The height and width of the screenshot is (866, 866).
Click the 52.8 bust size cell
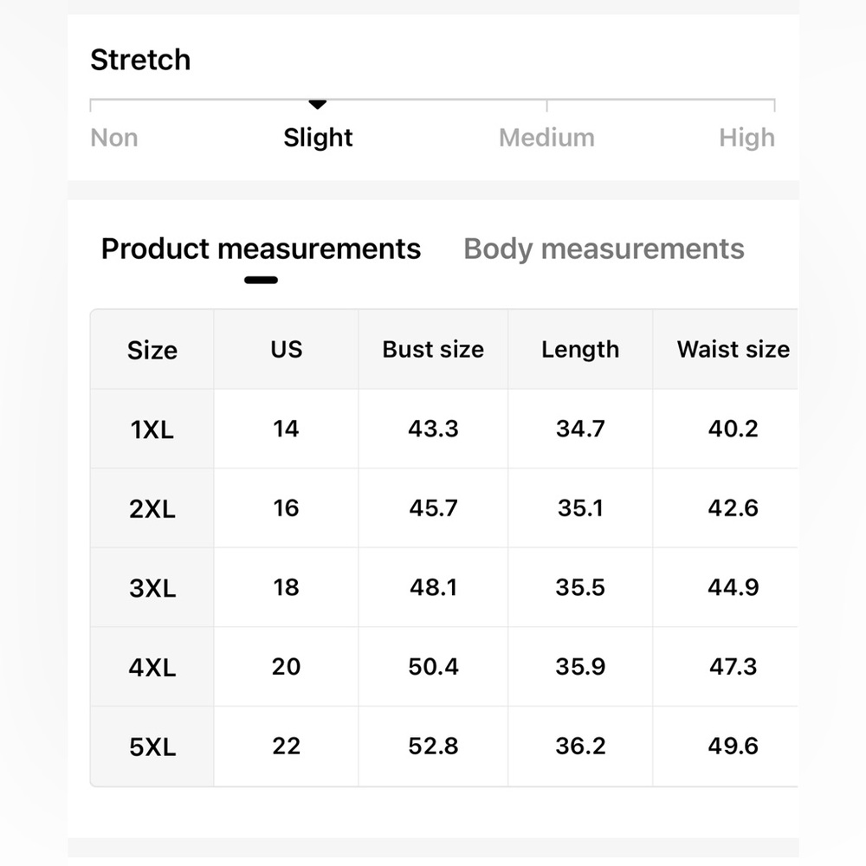pyautogui.click(x=433, y=746)
